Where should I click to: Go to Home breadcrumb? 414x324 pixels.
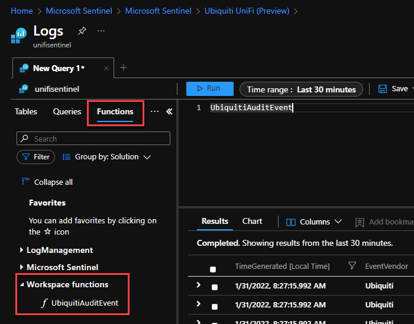(22, 11)
